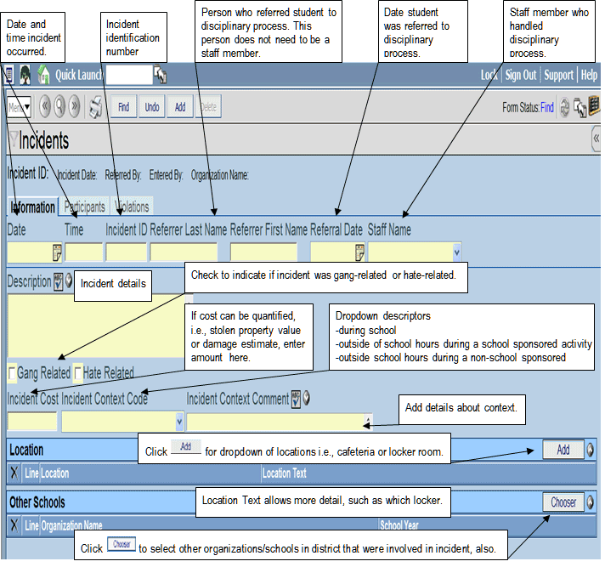Click the Referrer Last Name field
The image size is (605, 567).
click(184, 252)
